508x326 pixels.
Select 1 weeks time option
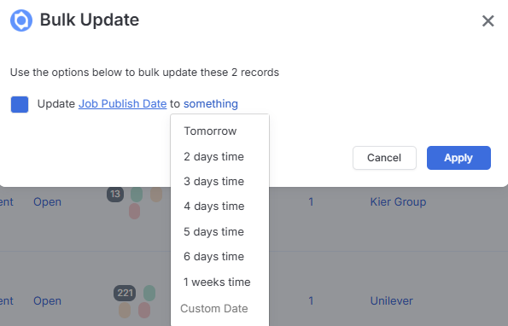(x=217, y=282)
